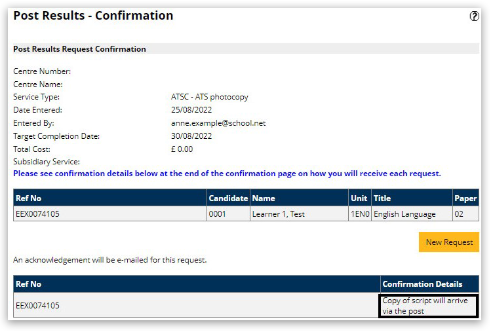Click the ATSC - ATS photocopy service type
493x332 pixels.
pos(209,97)
